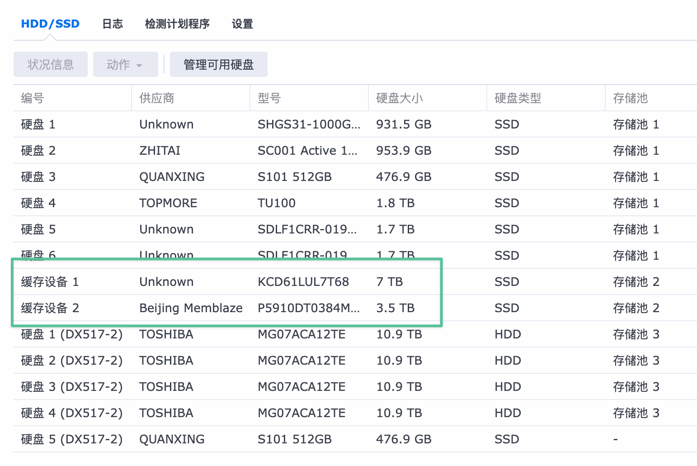697x466 pixels.
Task: Open the 日志 tab
Action: (x=113, y=24)
